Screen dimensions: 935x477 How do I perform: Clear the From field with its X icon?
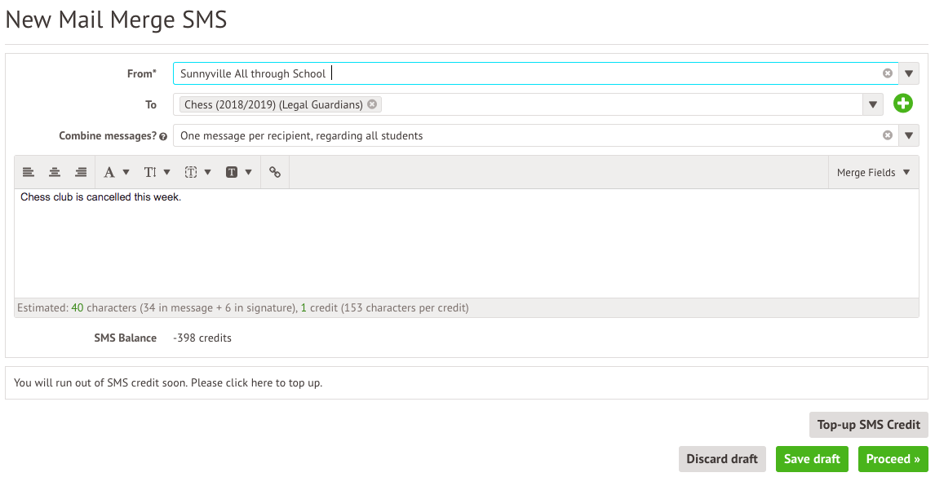click(888, 73)
